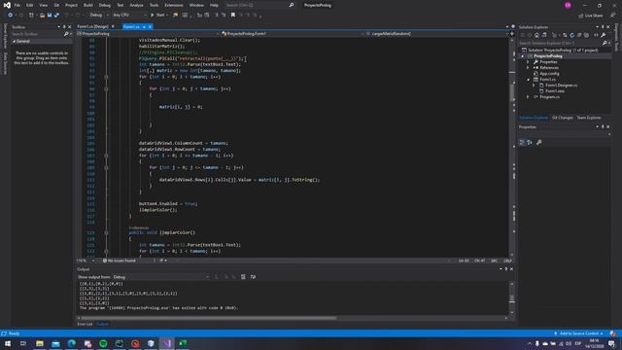Switch to the Git Changes tab
The height and width of the screenshot is (350, 622).
click(563, 118)
